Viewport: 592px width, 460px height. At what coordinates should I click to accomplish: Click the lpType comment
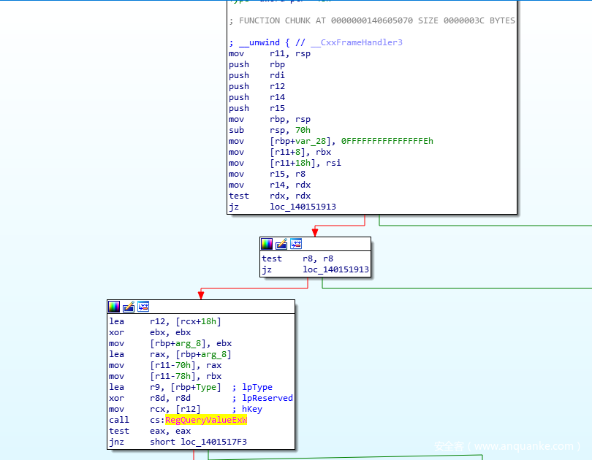tap(257, 387)
